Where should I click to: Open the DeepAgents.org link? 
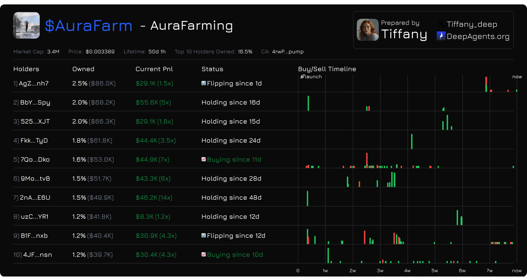478,36
